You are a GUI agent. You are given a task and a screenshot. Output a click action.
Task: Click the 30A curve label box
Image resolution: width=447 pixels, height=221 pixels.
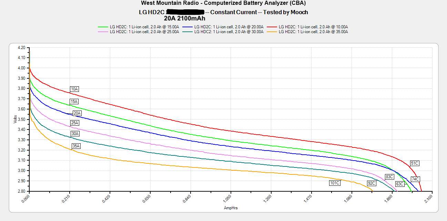[75, 134]
